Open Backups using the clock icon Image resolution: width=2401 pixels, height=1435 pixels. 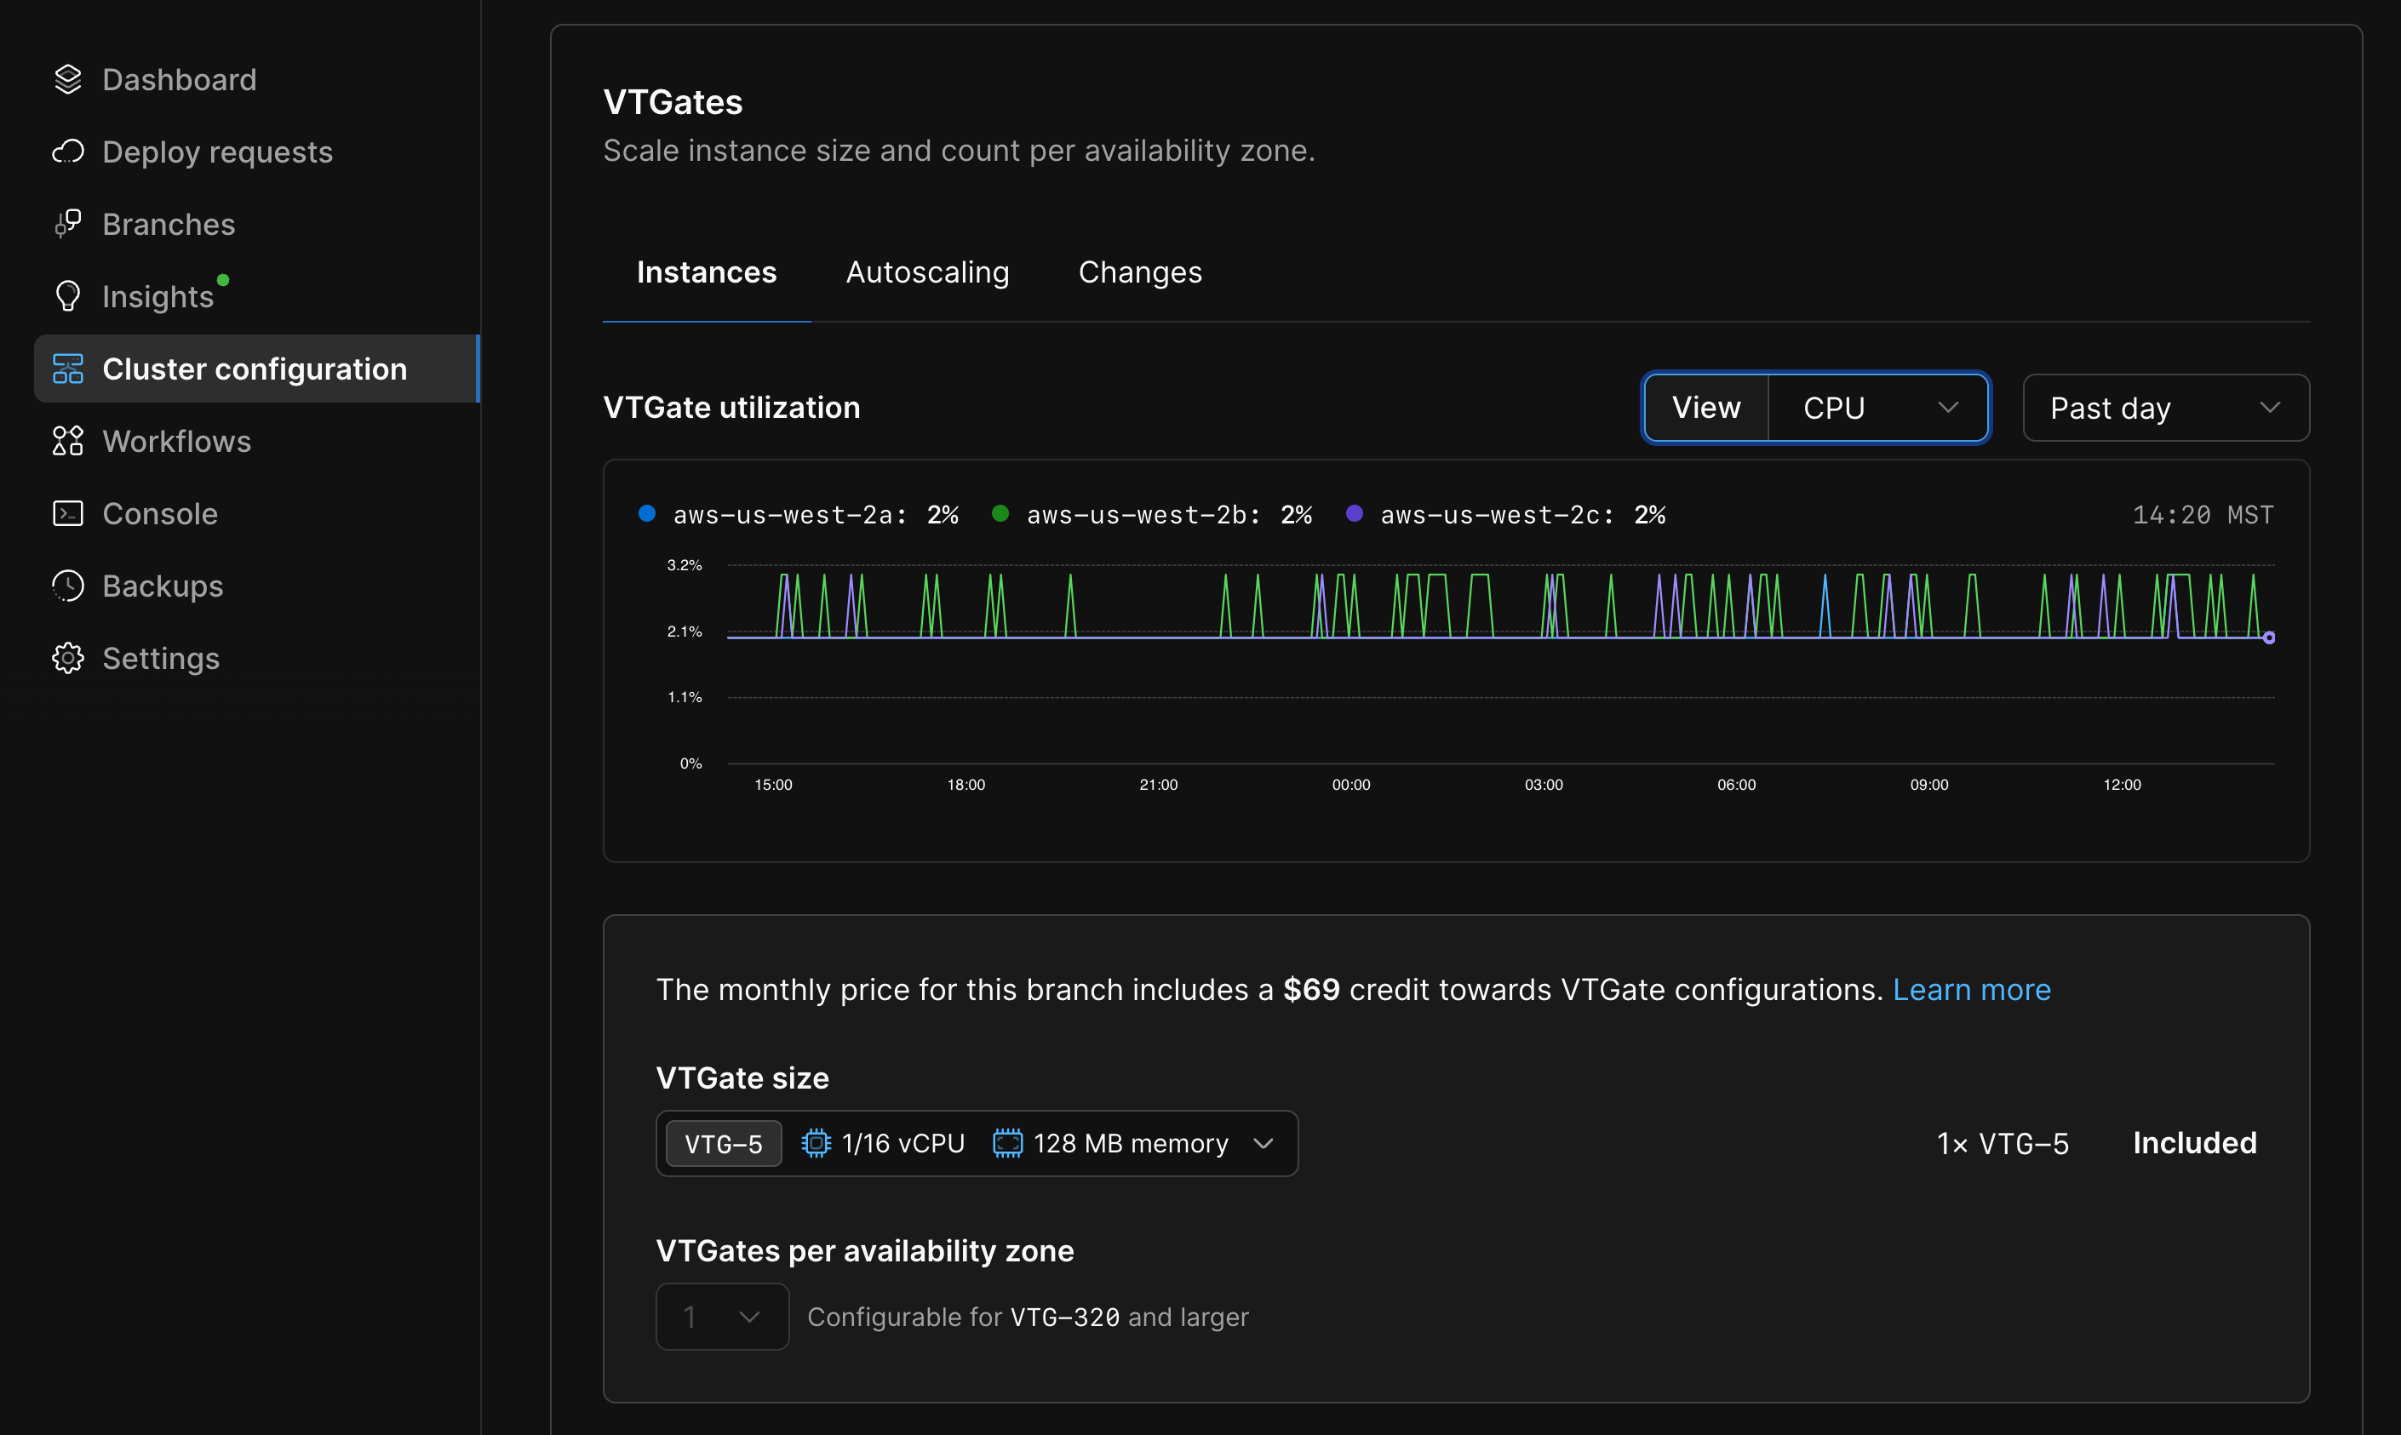68,585
